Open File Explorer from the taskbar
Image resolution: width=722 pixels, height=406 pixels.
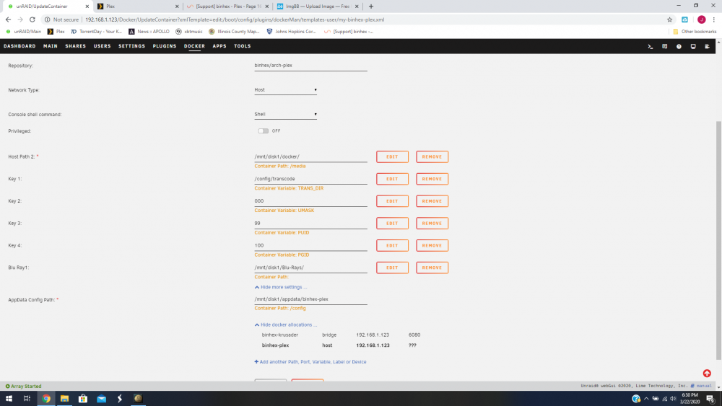pyautogui.click(x=64, y=399)
